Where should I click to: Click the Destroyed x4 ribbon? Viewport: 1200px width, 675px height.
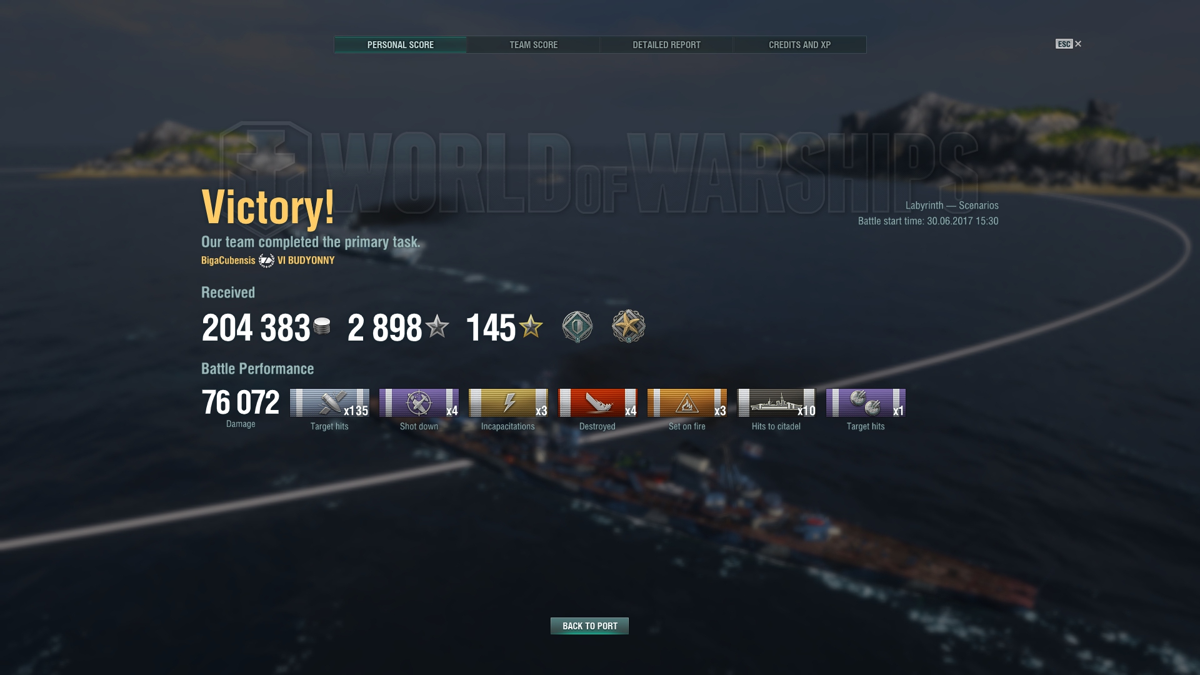597,402
